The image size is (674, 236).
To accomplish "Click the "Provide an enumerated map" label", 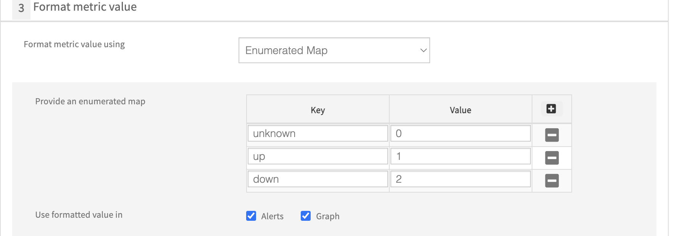I will click(90, 101).
